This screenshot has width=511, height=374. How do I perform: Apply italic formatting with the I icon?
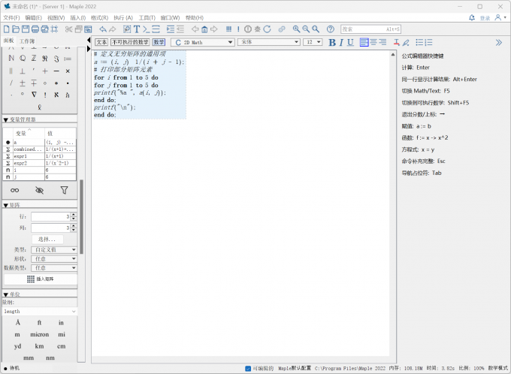point(341,42)
